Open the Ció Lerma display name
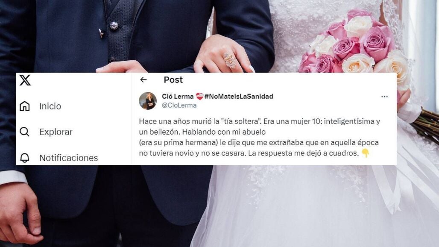439x247 pixels. pos(178,96)
